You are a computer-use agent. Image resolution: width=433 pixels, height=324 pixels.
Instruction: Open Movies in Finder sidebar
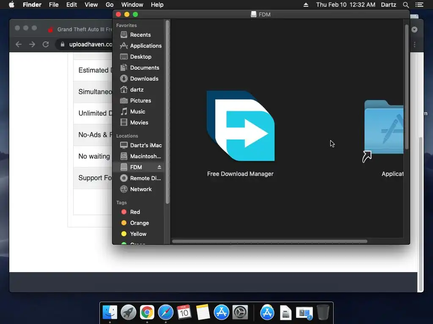click(134, 123)
